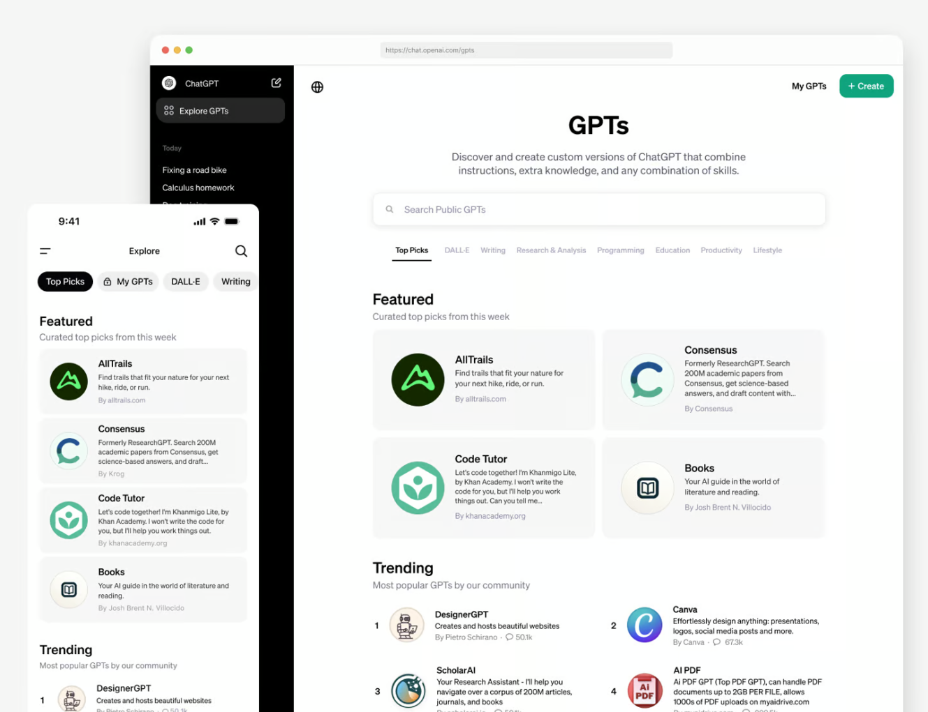Click the globe icon beside sidebar
The height and width of the screenshot is (712, 928).
click(x=317, y=87)
